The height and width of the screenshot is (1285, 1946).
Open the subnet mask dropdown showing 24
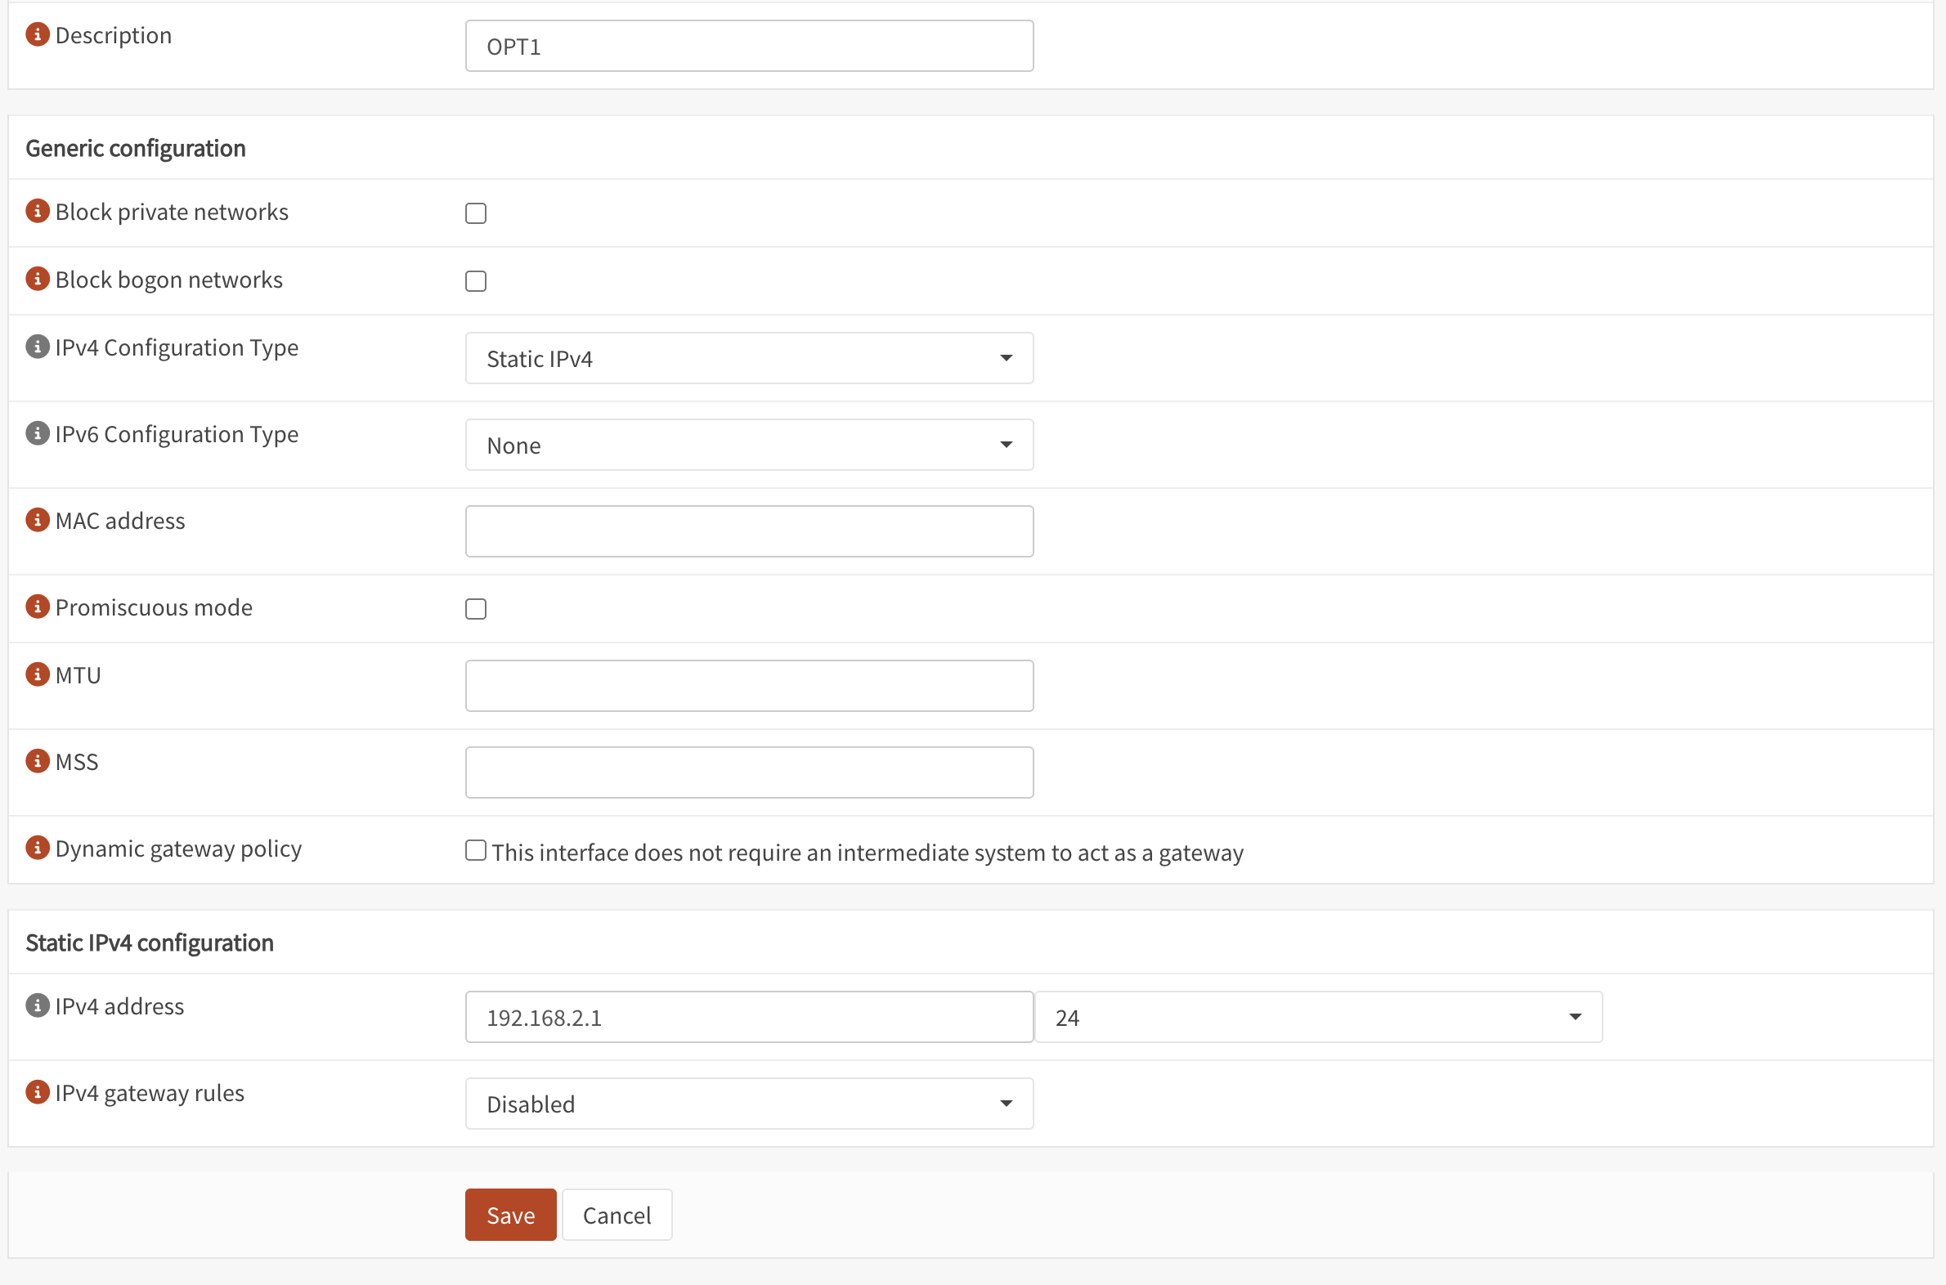[x=1317, y=1017]
